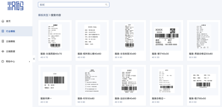Click the home icon beside 首页
This screenshot has height=107, width=222.
(3, 21)
